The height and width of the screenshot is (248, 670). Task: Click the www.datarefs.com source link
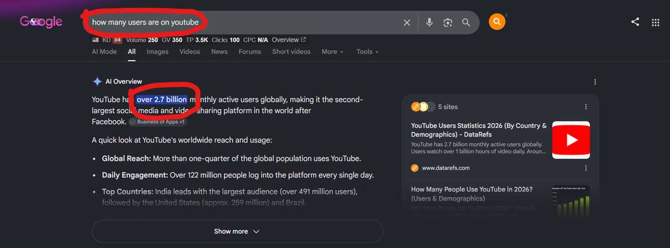[446, 168]
